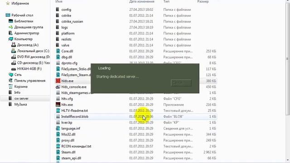Viewport: 290px width, 163px height.
Task: Select the cstrike folder icon
Action: pos(58,15)
